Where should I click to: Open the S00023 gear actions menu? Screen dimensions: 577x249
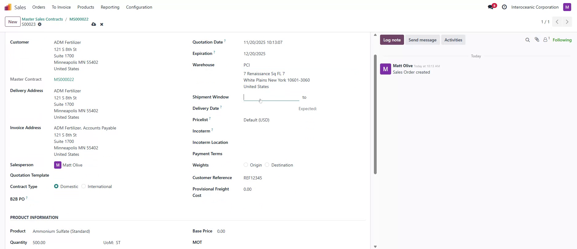pos(40,24)
